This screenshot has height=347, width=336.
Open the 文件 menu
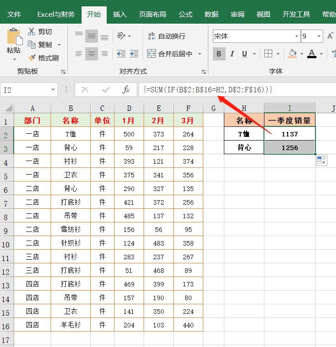14,15
